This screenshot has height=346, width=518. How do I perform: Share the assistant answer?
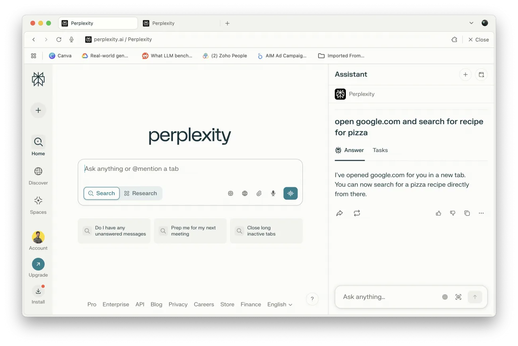[339, 213]
